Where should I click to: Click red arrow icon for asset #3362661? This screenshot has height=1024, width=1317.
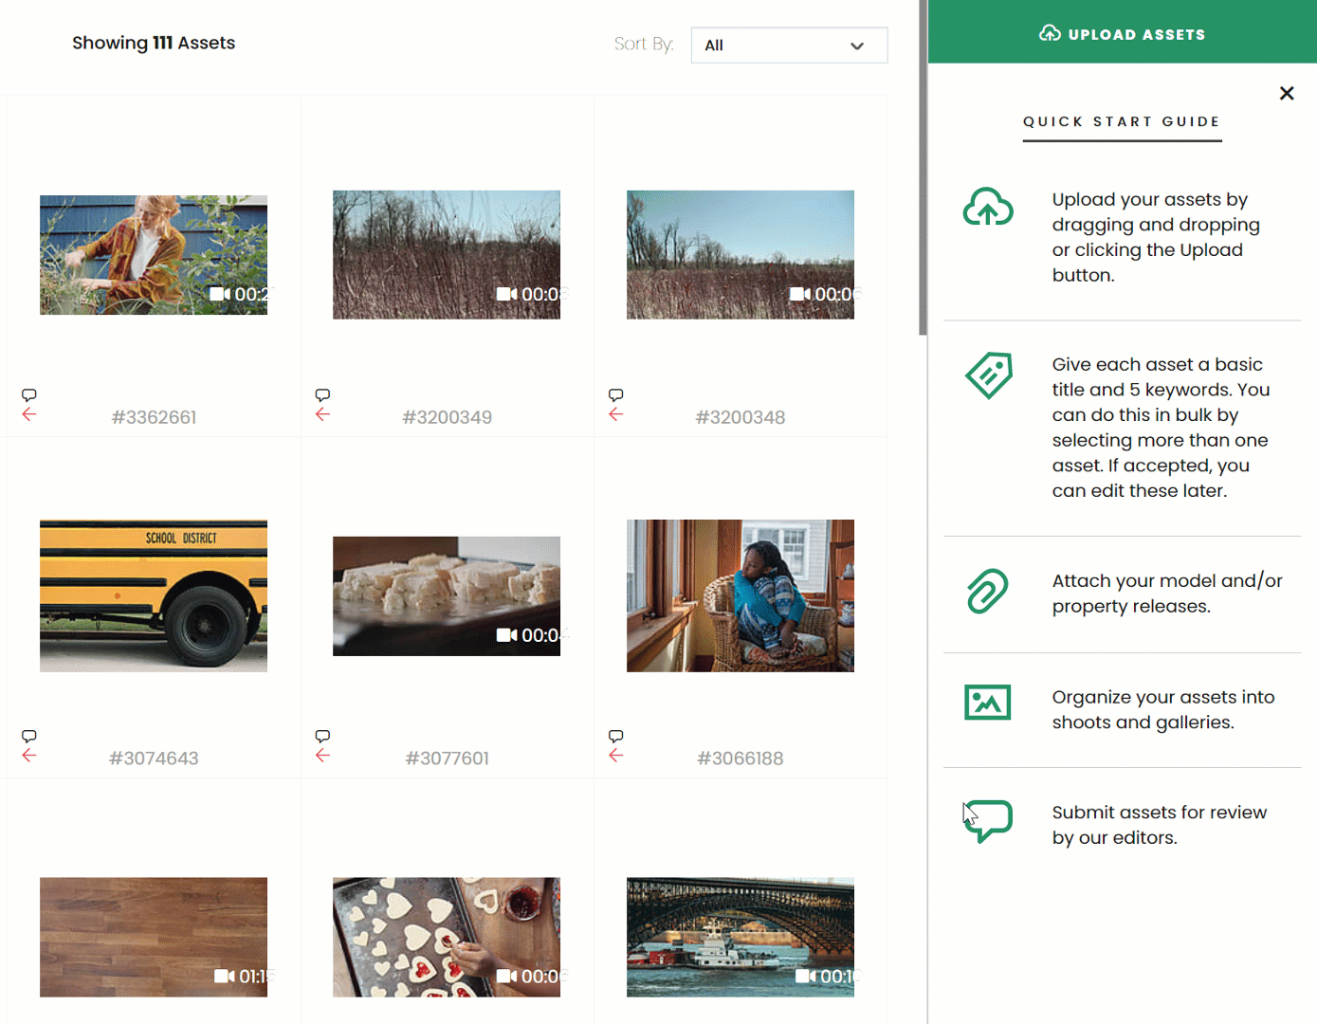tap(29, 414)
